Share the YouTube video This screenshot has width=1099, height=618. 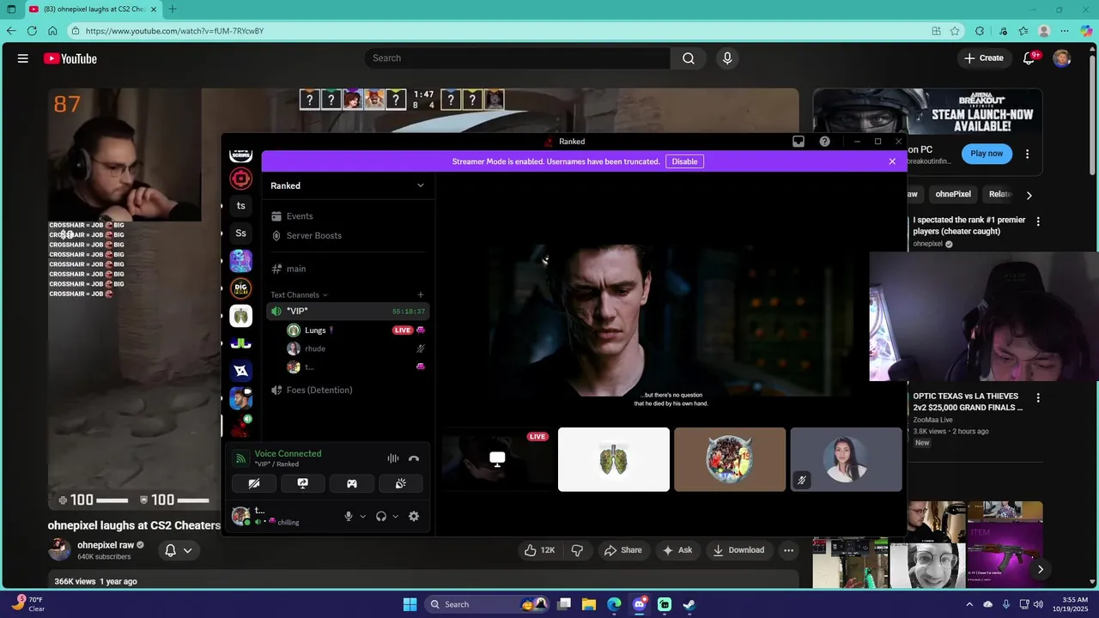(x=622, y=550)
